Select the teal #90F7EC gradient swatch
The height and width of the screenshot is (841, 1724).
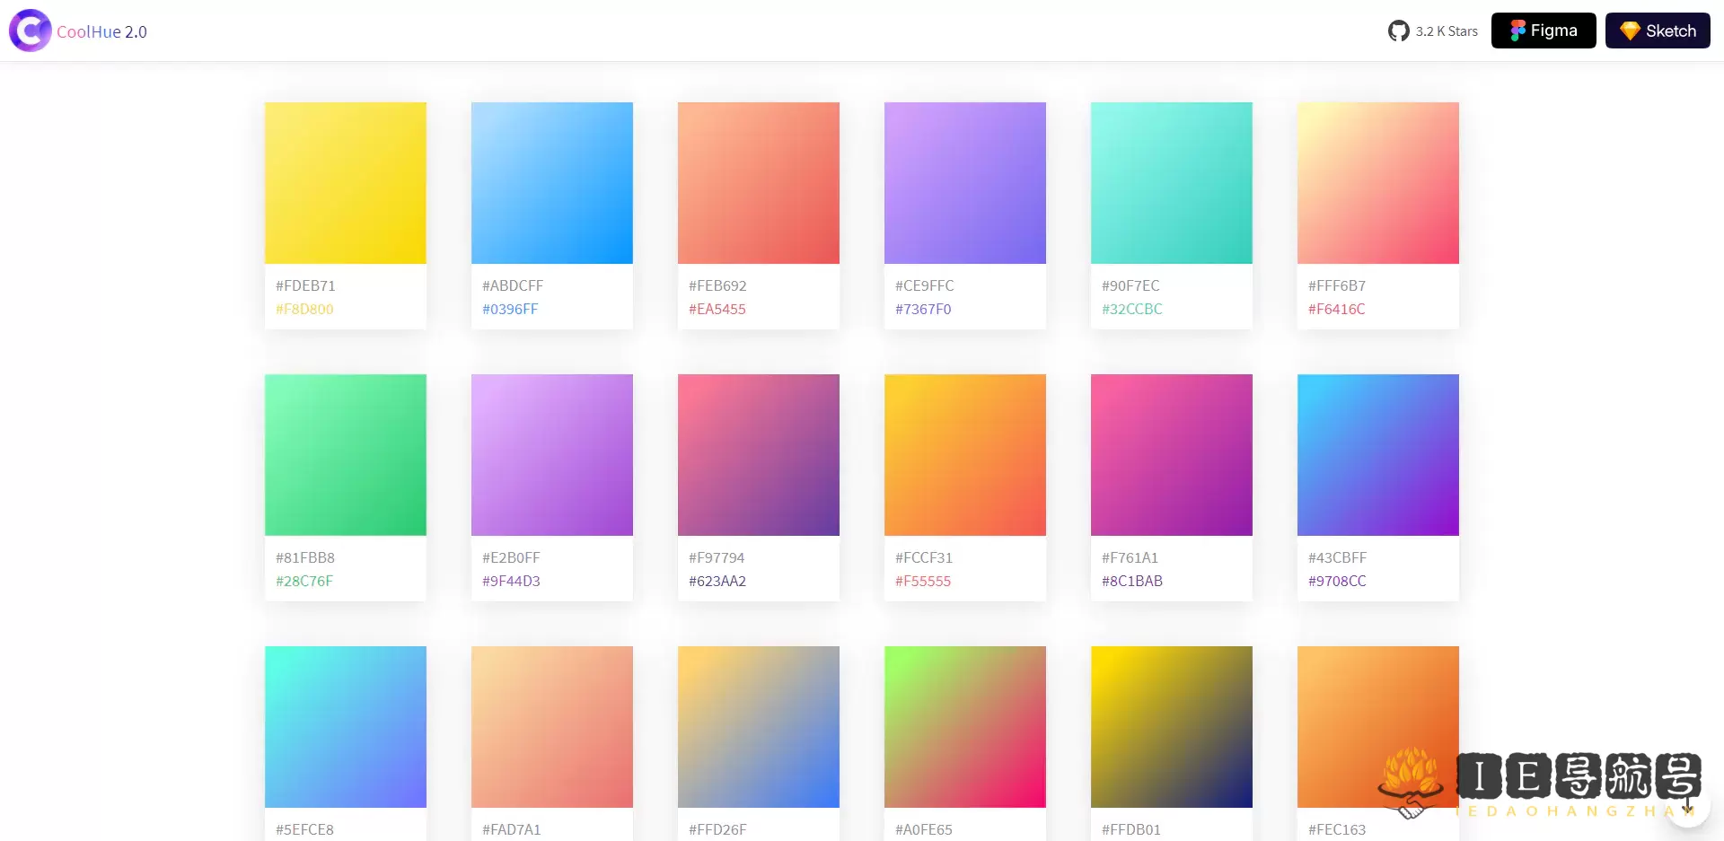pyautogui.click(x=1171, y=182)
